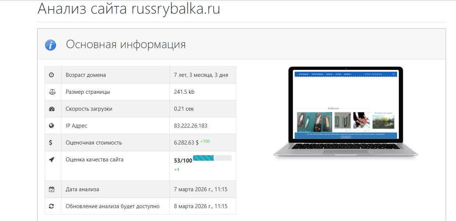Select the Обновление анализа будет доступно label

tap(113, 206)
